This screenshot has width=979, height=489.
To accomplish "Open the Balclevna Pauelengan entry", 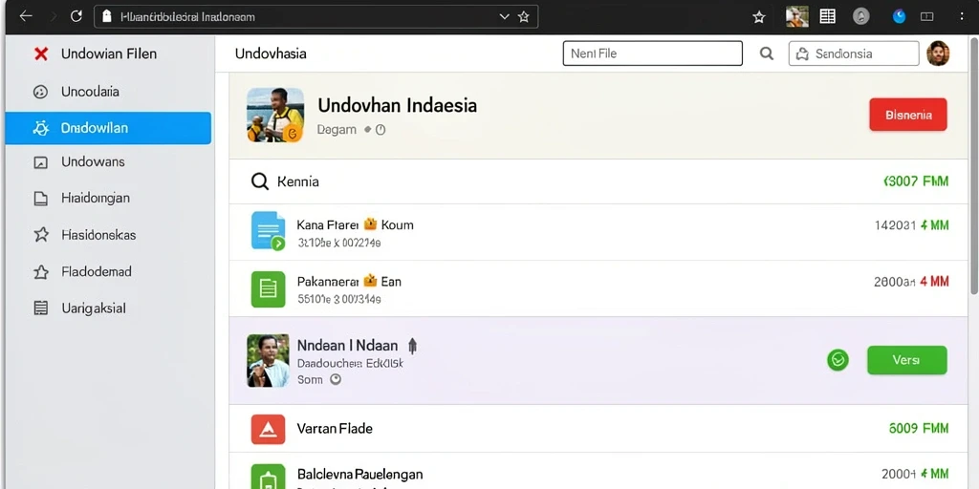I will click(599, 472).
